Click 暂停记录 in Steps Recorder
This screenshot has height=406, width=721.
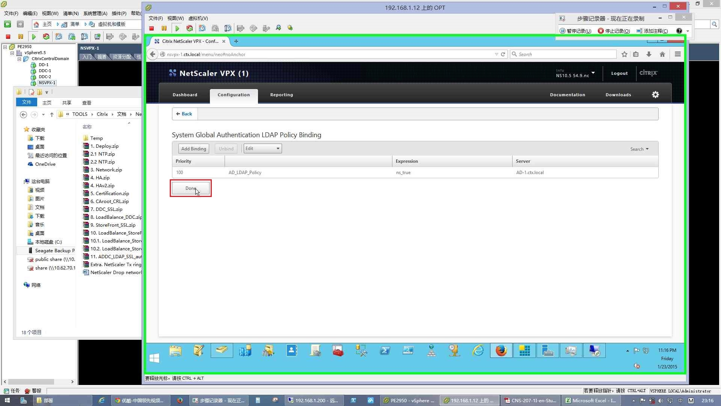[576, 31]
